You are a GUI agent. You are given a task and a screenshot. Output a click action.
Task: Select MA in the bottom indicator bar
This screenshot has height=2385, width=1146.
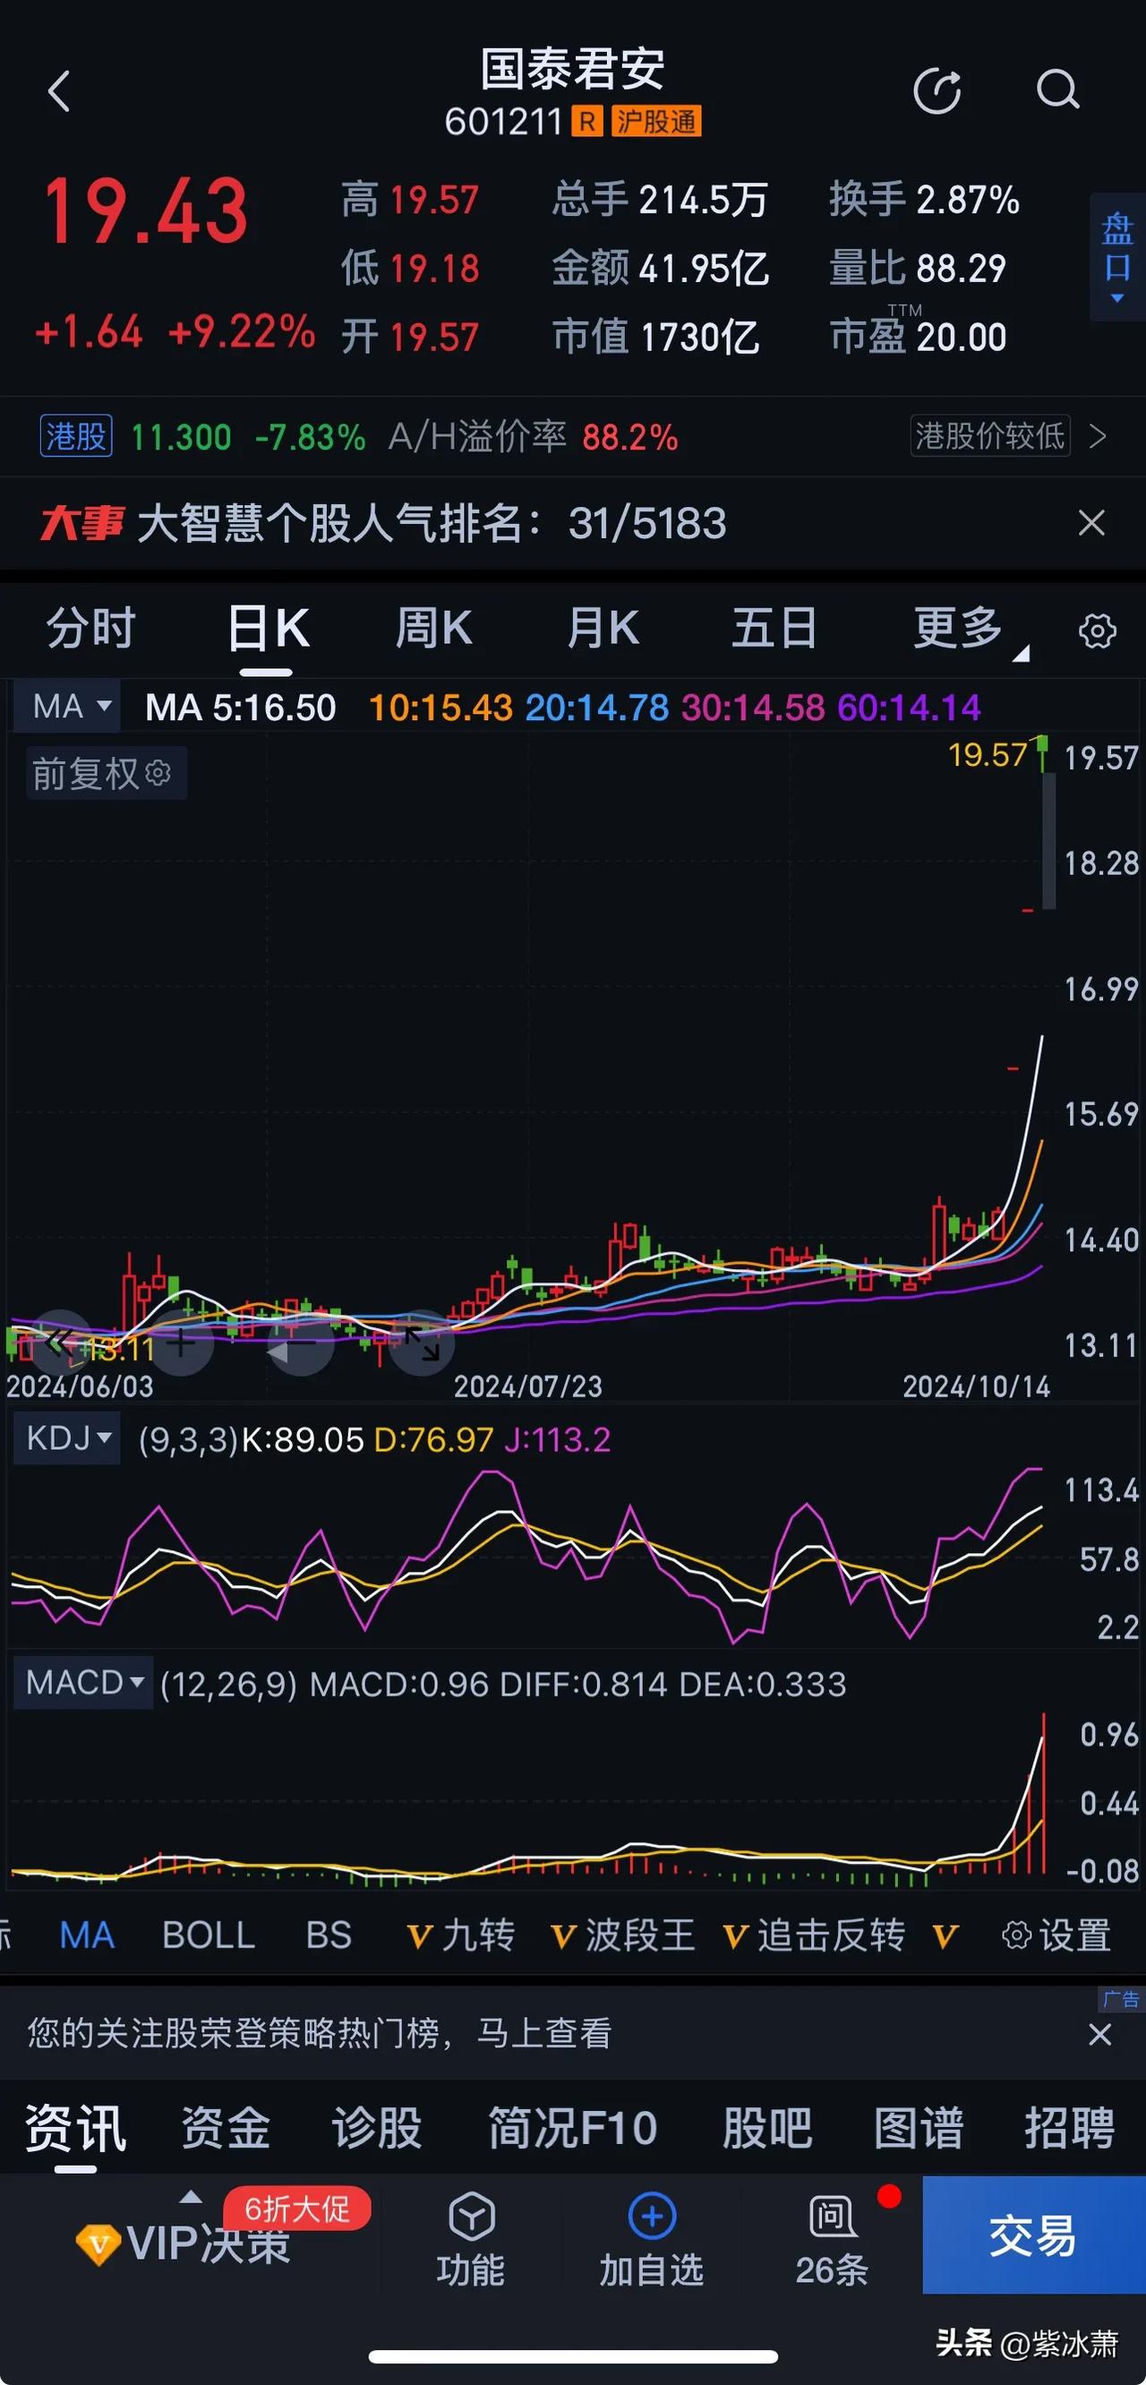click(87, 1935)
